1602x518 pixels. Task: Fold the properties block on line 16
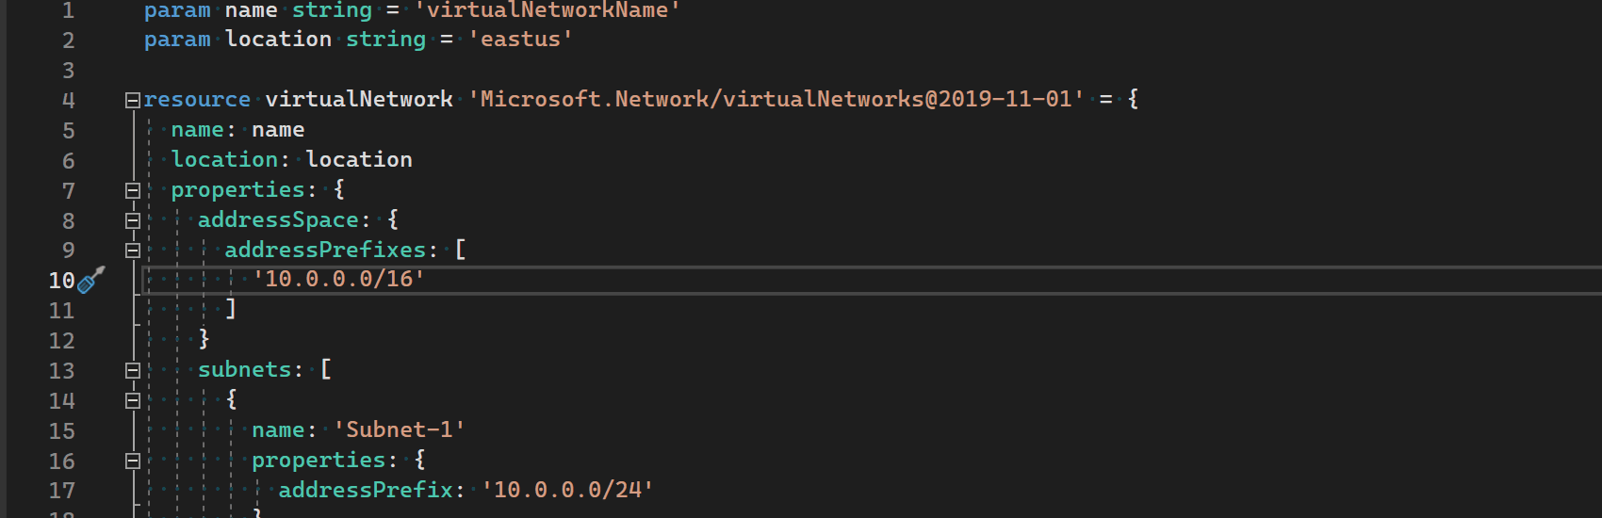(x=133, y=461)
